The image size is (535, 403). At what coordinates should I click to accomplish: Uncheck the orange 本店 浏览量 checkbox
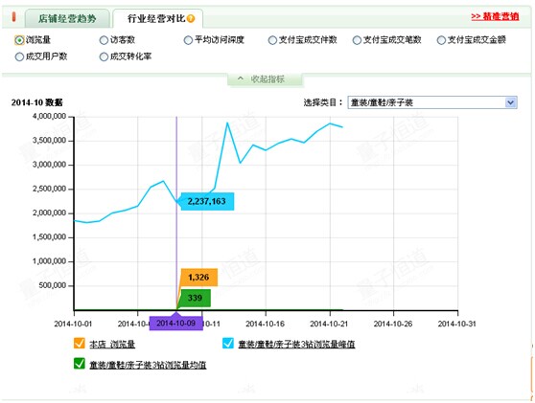[x=80, y=343]
